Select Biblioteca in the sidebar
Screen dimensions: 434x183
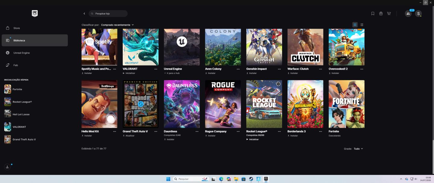35,40
